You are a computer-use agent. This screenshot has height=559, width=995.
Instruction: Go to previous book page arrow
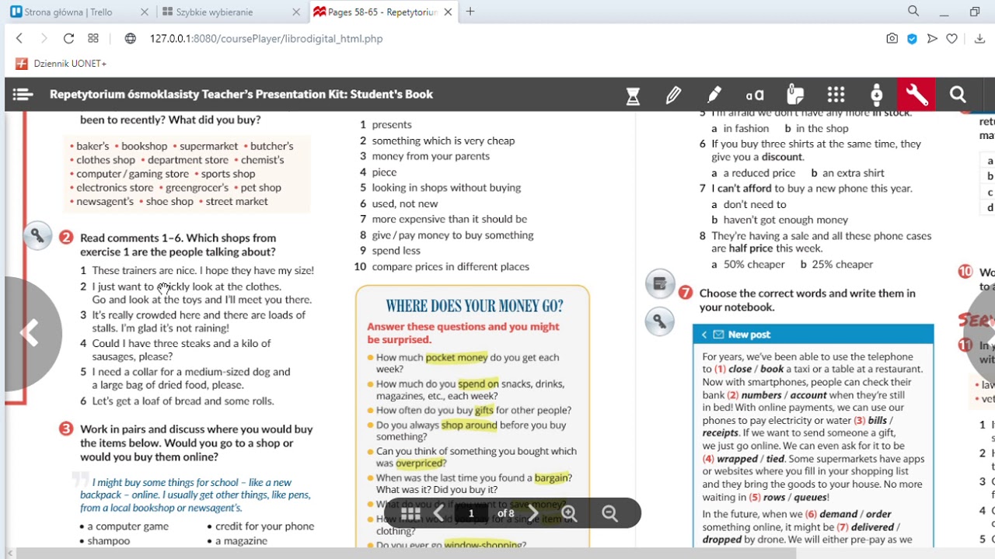[30, 333]
